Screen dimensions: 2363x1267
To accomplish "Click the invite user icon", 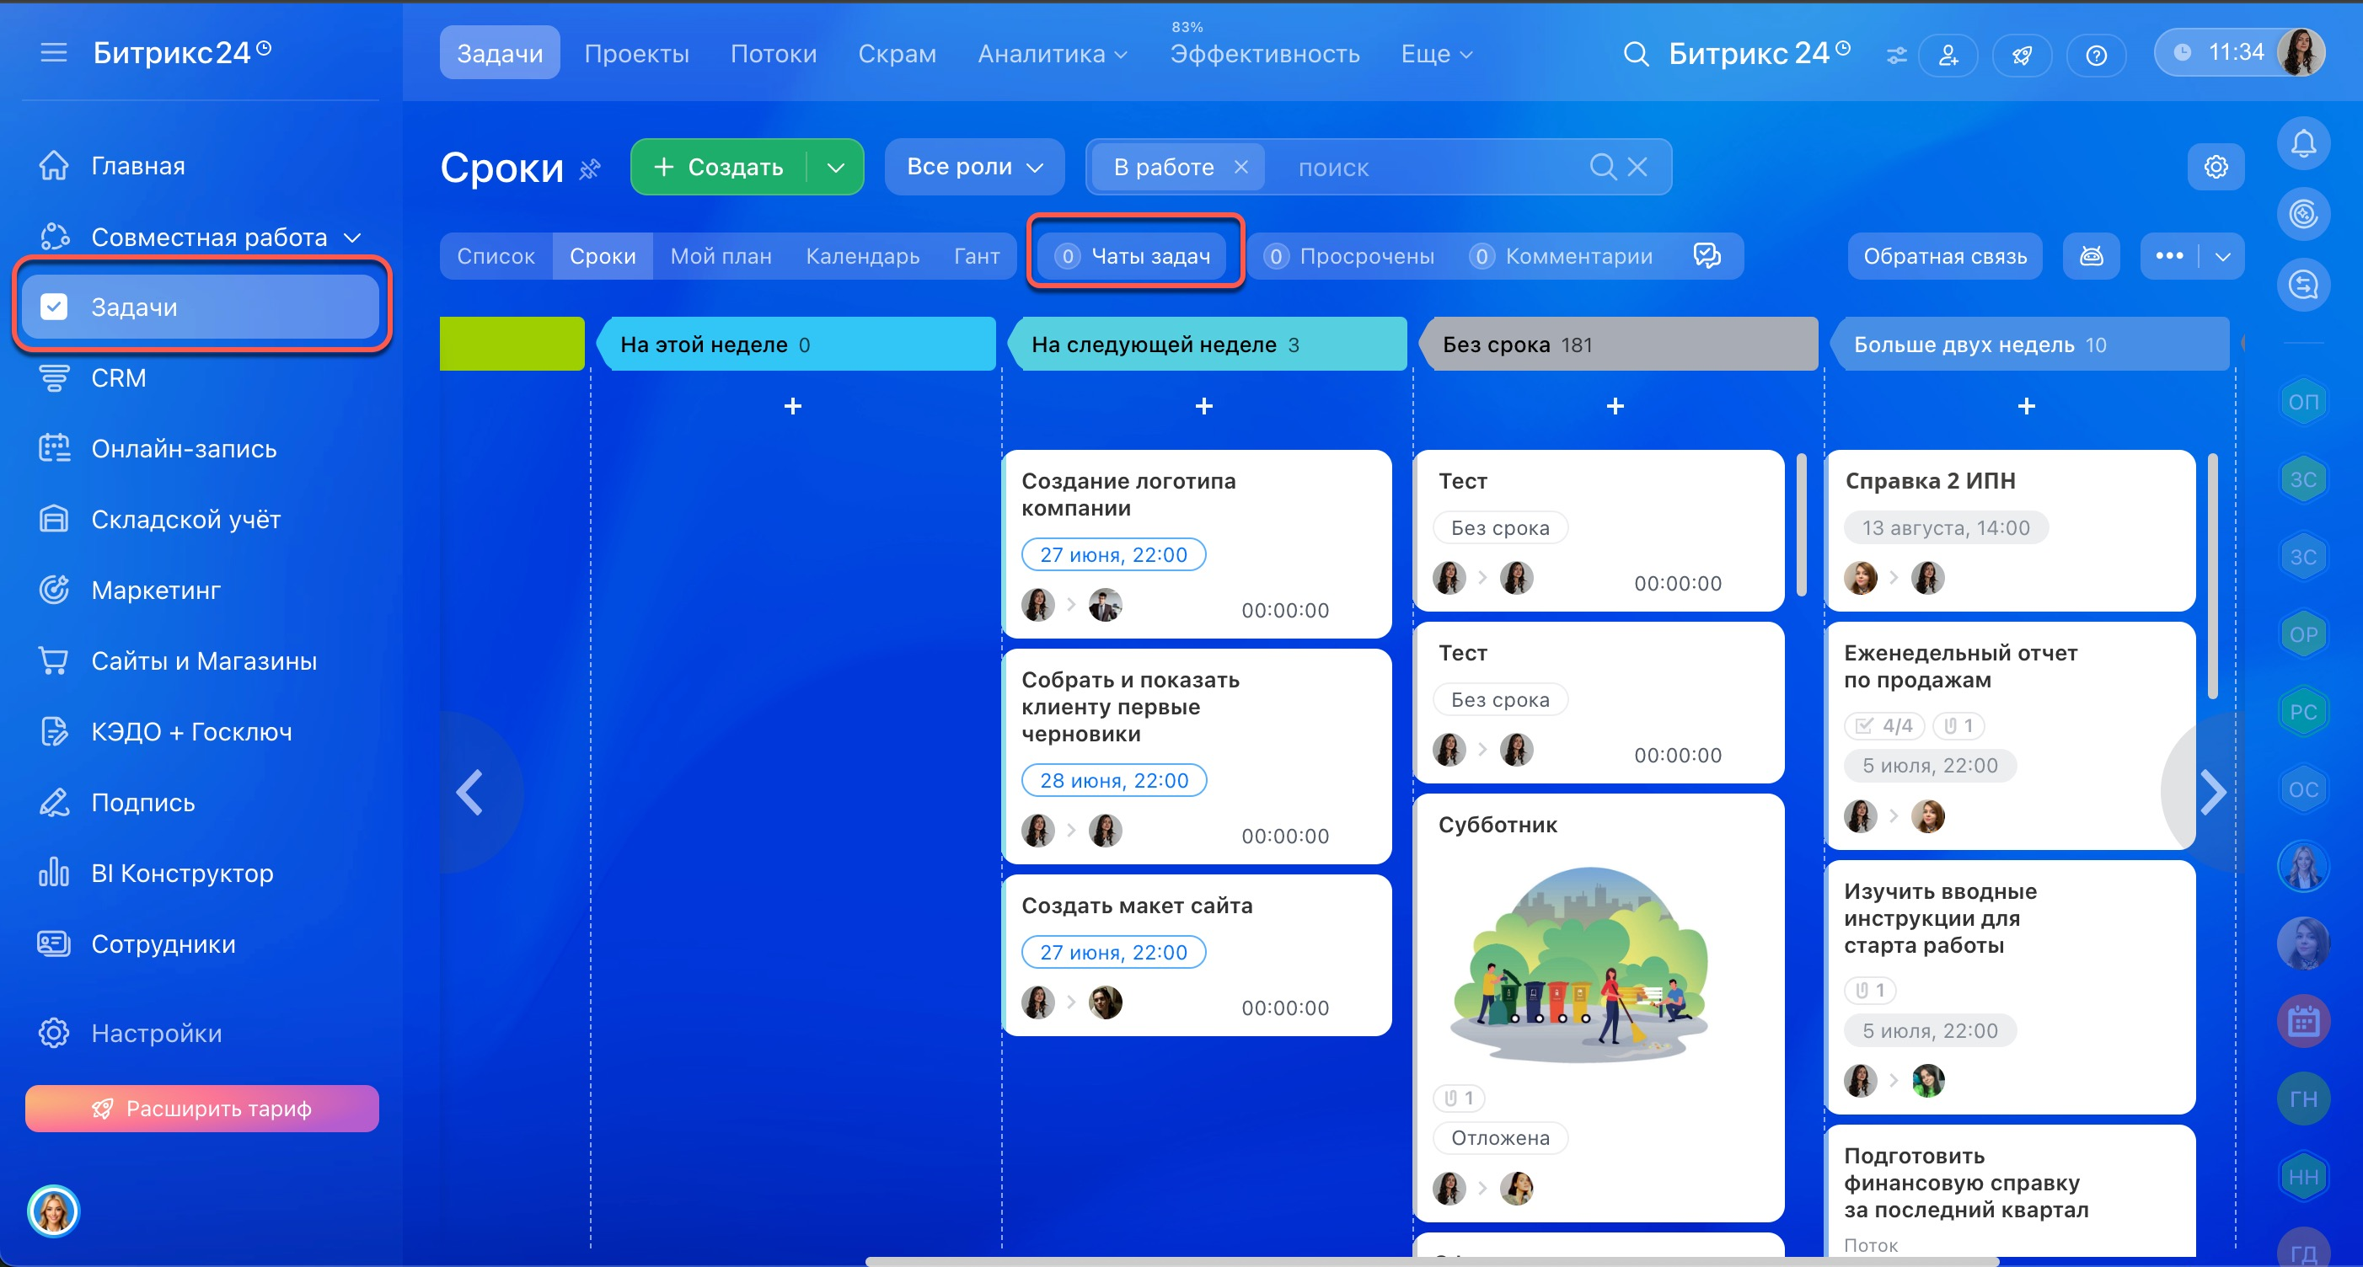I will (x=1948, y=56).
